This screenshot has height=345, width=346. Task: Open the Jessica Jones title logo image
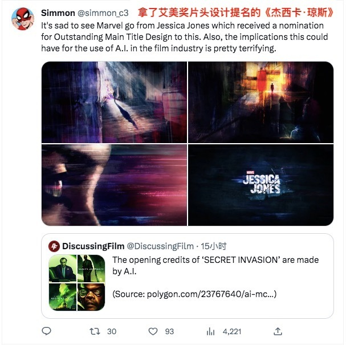tap(261, 185)
